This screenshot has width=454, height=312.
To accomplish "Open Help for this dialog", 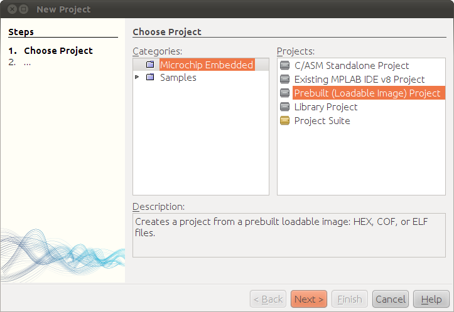I will click(431, 299).
